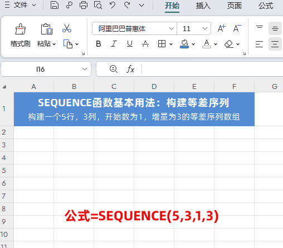Apply cell borders icon
This screenshot has width=283, height=248.
[x=162, y=44]
